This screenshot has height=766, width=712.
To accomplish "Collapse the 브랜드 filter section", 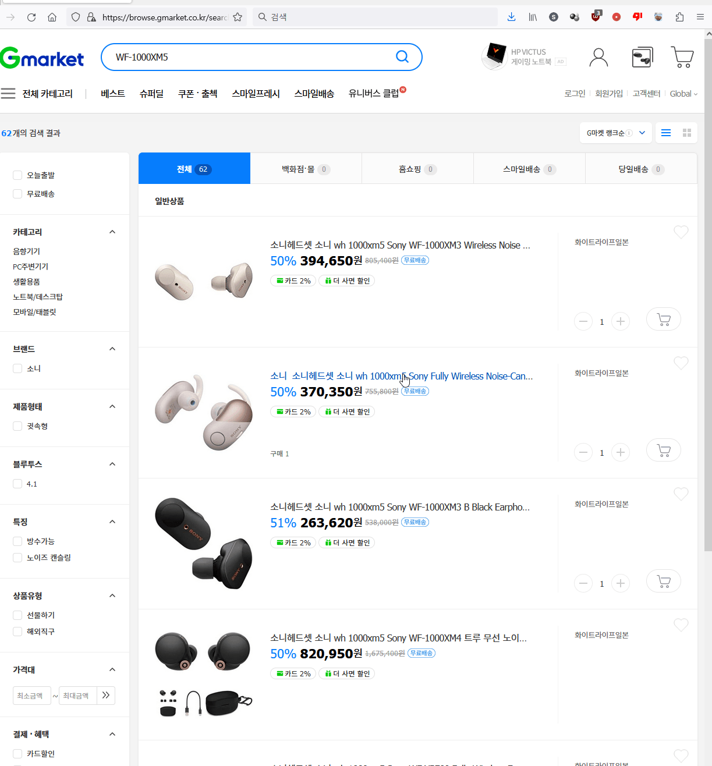I will point(112,349).
